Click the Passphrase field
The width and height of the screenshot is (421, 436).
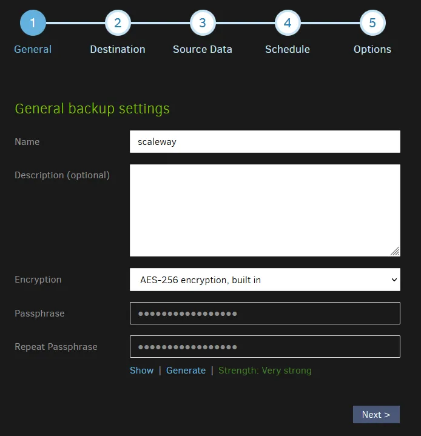(265, 314)
